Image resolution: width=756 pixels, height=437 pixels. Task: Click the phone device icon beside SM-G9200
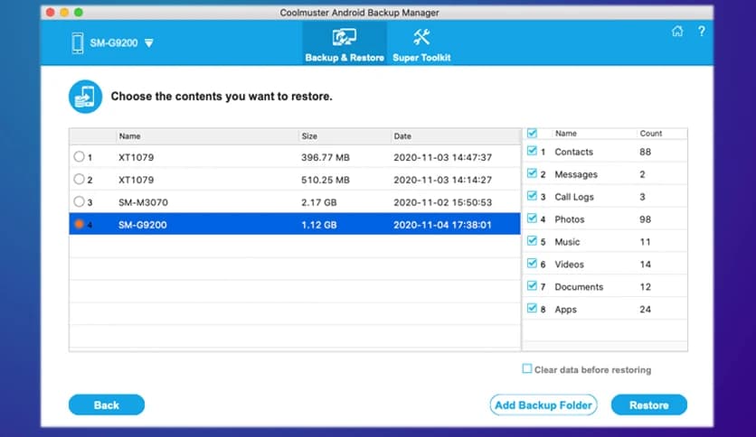(x=78, y=42)
